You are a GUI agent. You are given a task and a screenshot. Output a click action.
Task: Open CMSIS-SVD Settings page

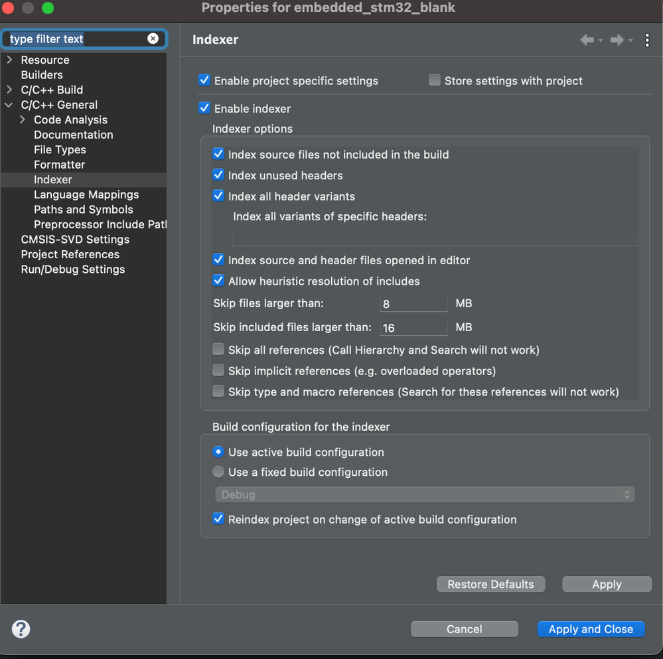75,239
